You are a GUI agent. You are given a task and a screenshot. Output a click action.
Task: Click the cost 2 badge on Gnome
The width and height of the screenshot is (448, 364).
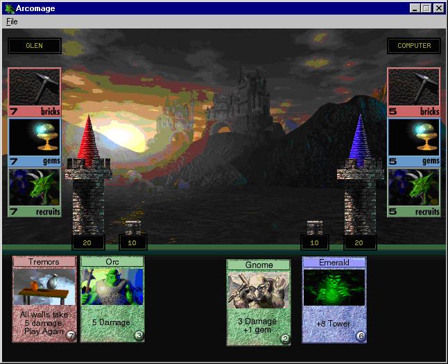pyautogui.click(x=285, y=339)
